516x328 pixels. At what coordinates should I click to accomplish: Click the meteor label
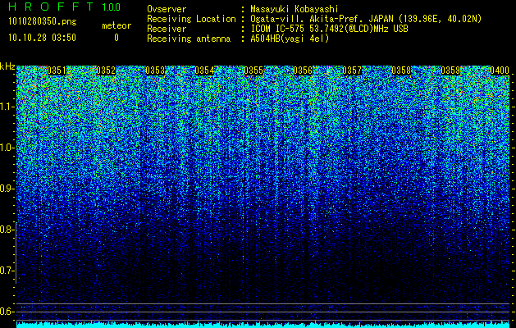pos(116,25)
